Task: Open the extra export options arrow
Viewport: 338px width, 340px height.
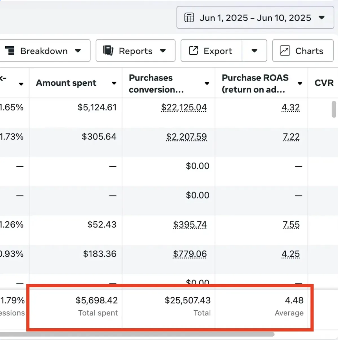Action: pyautogui.click(x=254, y=51)
